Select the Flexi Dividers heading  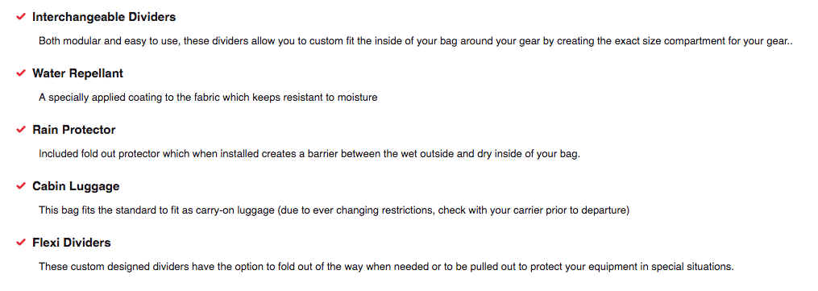72,243
